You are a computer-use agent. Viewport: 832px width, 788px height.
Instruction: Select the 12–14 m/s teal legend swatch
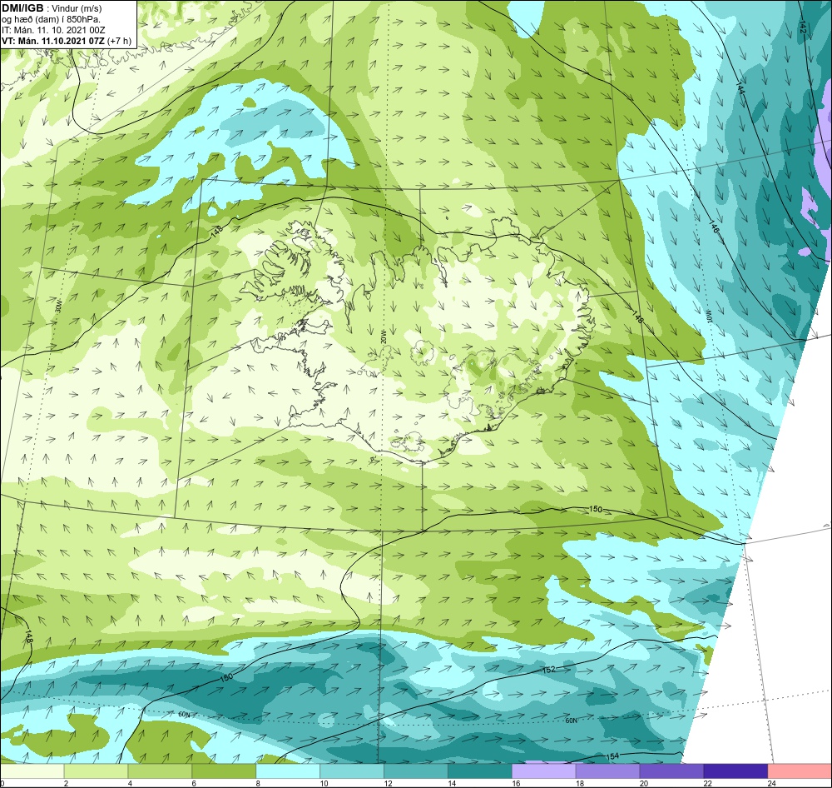(x=415, y=771)
